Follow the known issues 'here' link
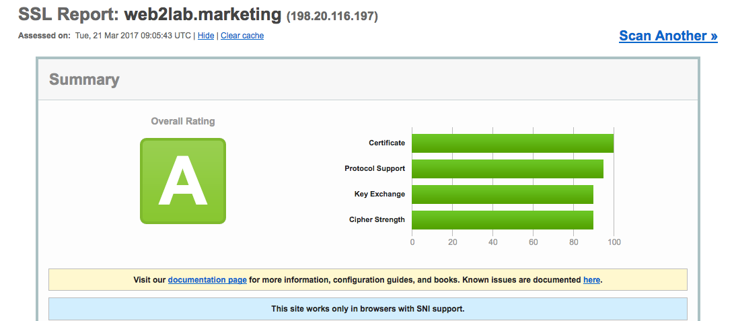The height and width of the screenshot is (321, 734). [591, 279]
